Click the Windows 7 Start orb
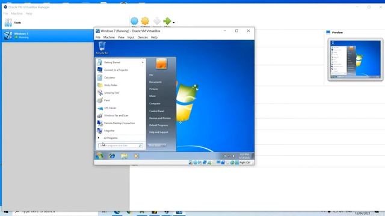Image resolution: width=385 pixels, height=216 pixels. pyautogui.click(x=99, y=156)
